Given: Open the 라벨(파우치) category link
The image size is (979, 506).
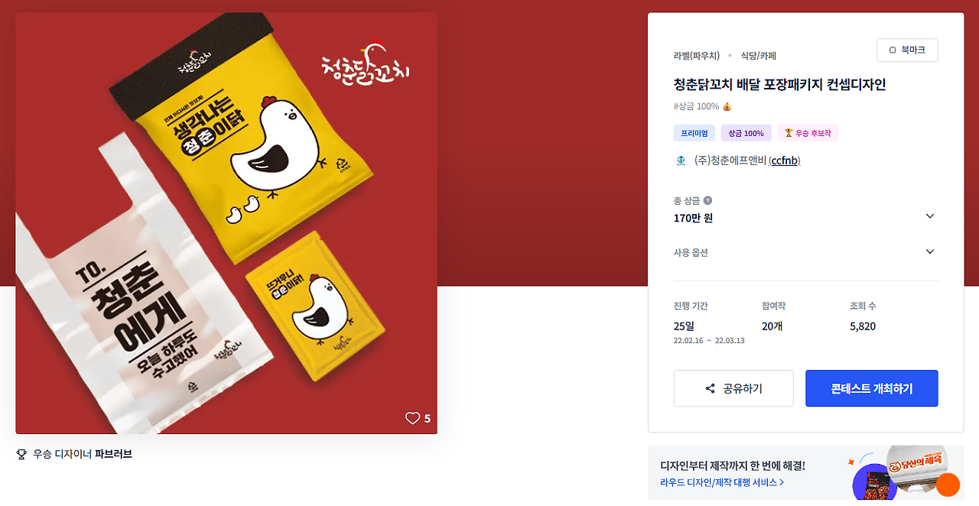Looking at the screenshot, I should pos(696,56).
